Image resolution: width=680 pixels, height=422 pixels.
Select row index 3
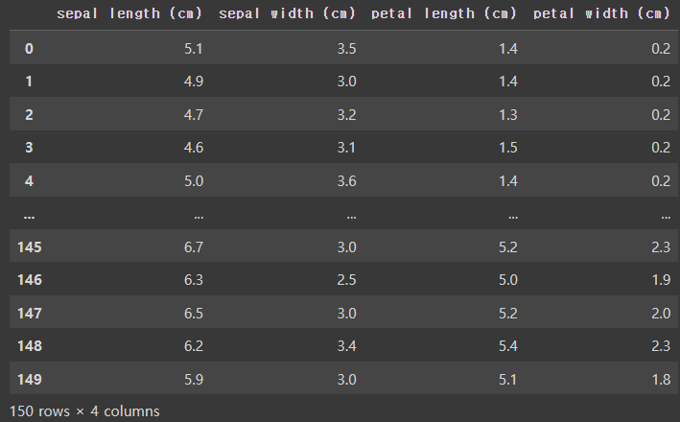29,148
